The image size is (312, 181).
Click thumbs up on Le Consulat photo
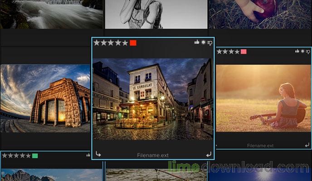click(x=197, y=42)
